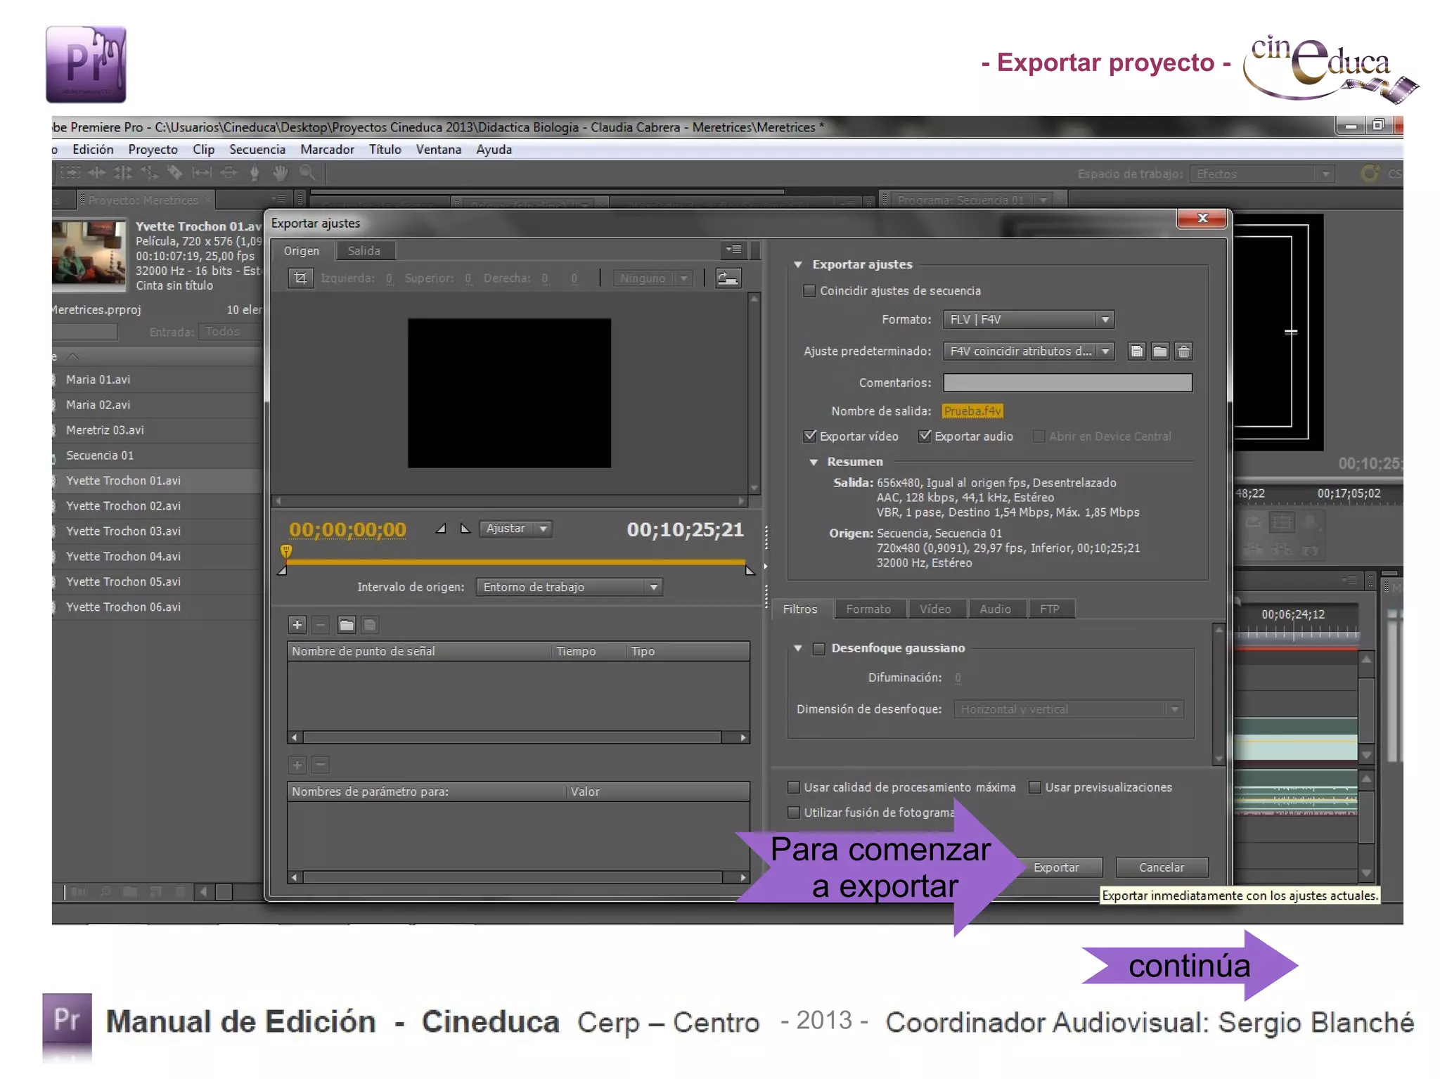Select the rolling edit tool in toolbar
1440x1079 pixels.
(x=123, y=173)
